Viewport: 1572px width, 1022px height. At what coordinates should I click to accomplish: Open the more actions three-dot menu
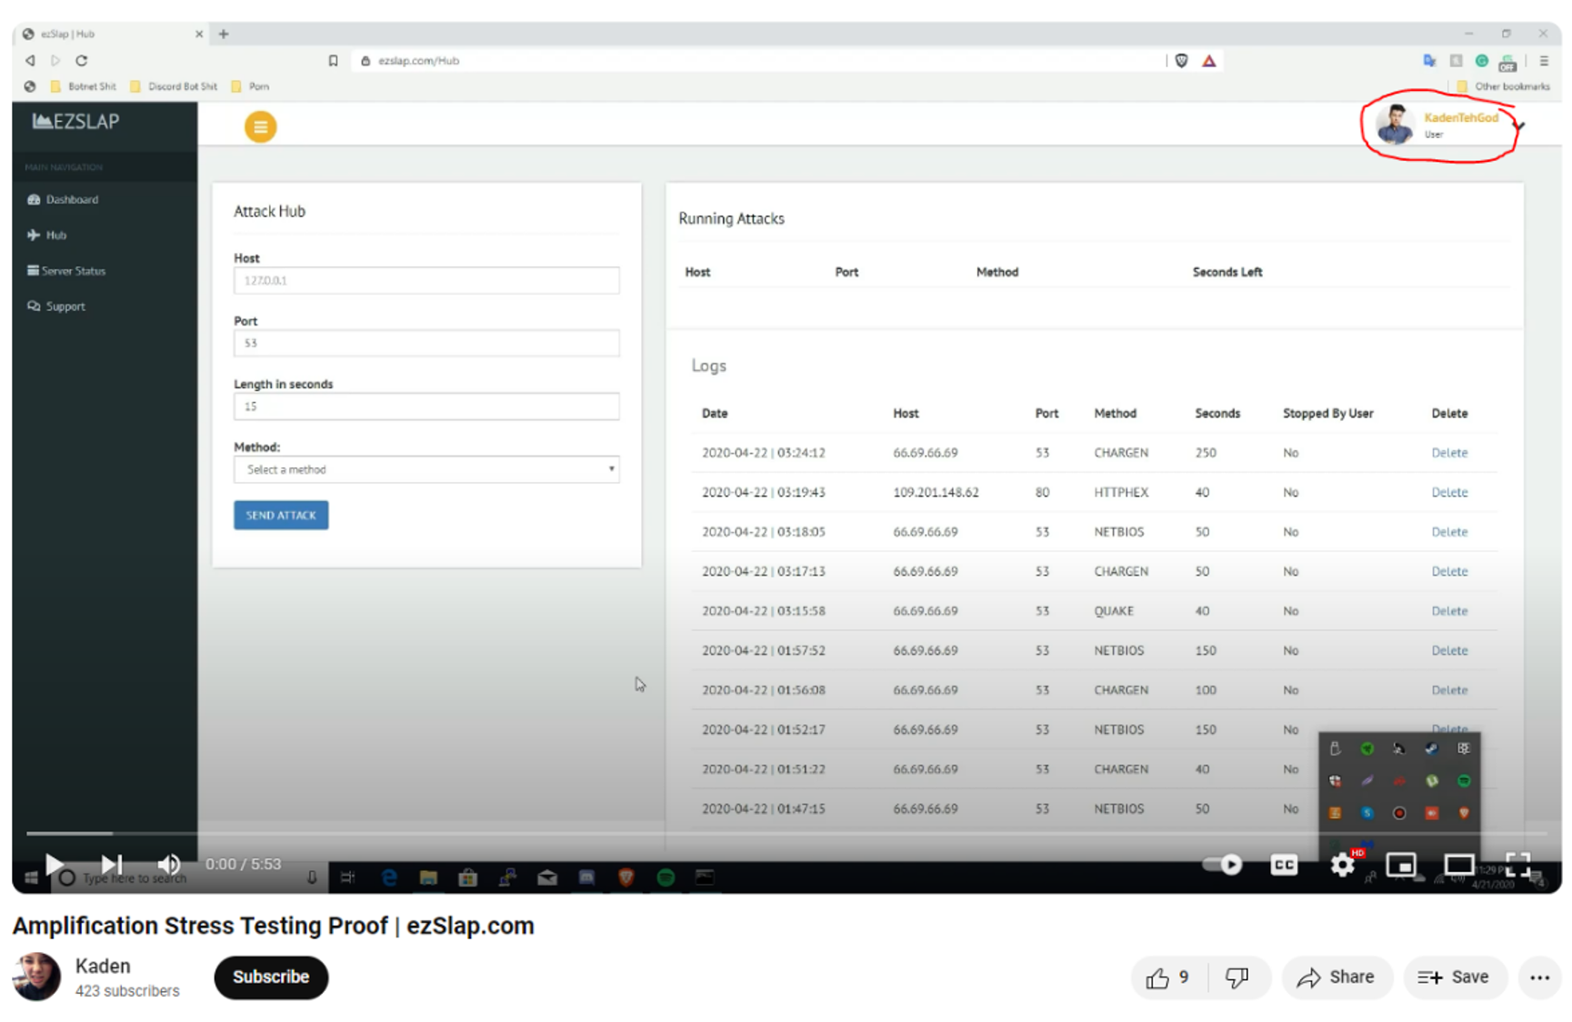(1539, 977)
